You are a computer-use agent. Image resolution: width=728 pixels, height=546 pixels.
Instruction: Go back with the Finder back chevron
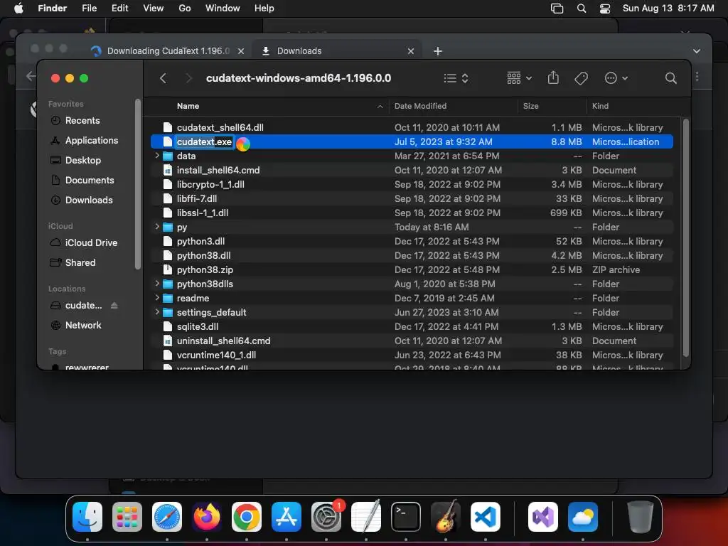(x=163, y=78)
